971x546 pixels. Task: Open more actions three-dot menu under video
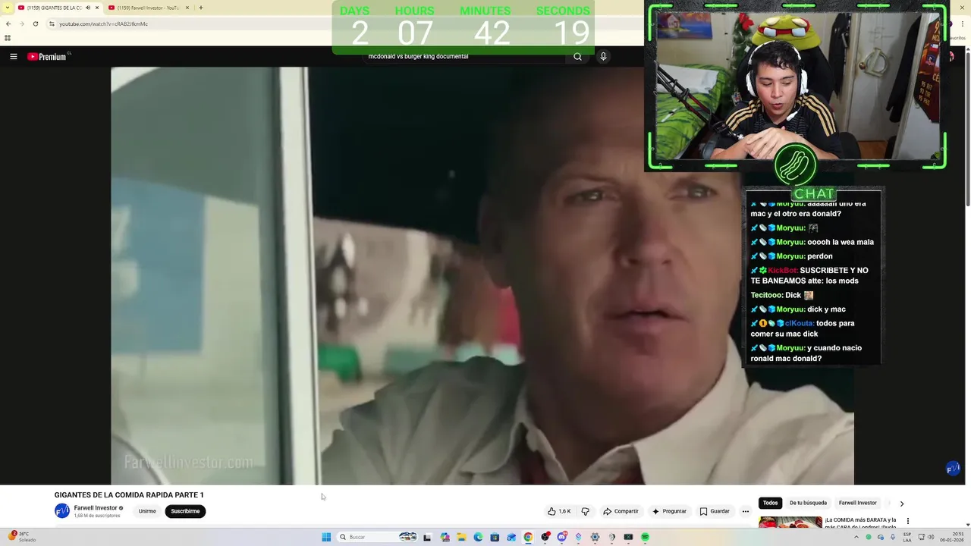point(746,511)
